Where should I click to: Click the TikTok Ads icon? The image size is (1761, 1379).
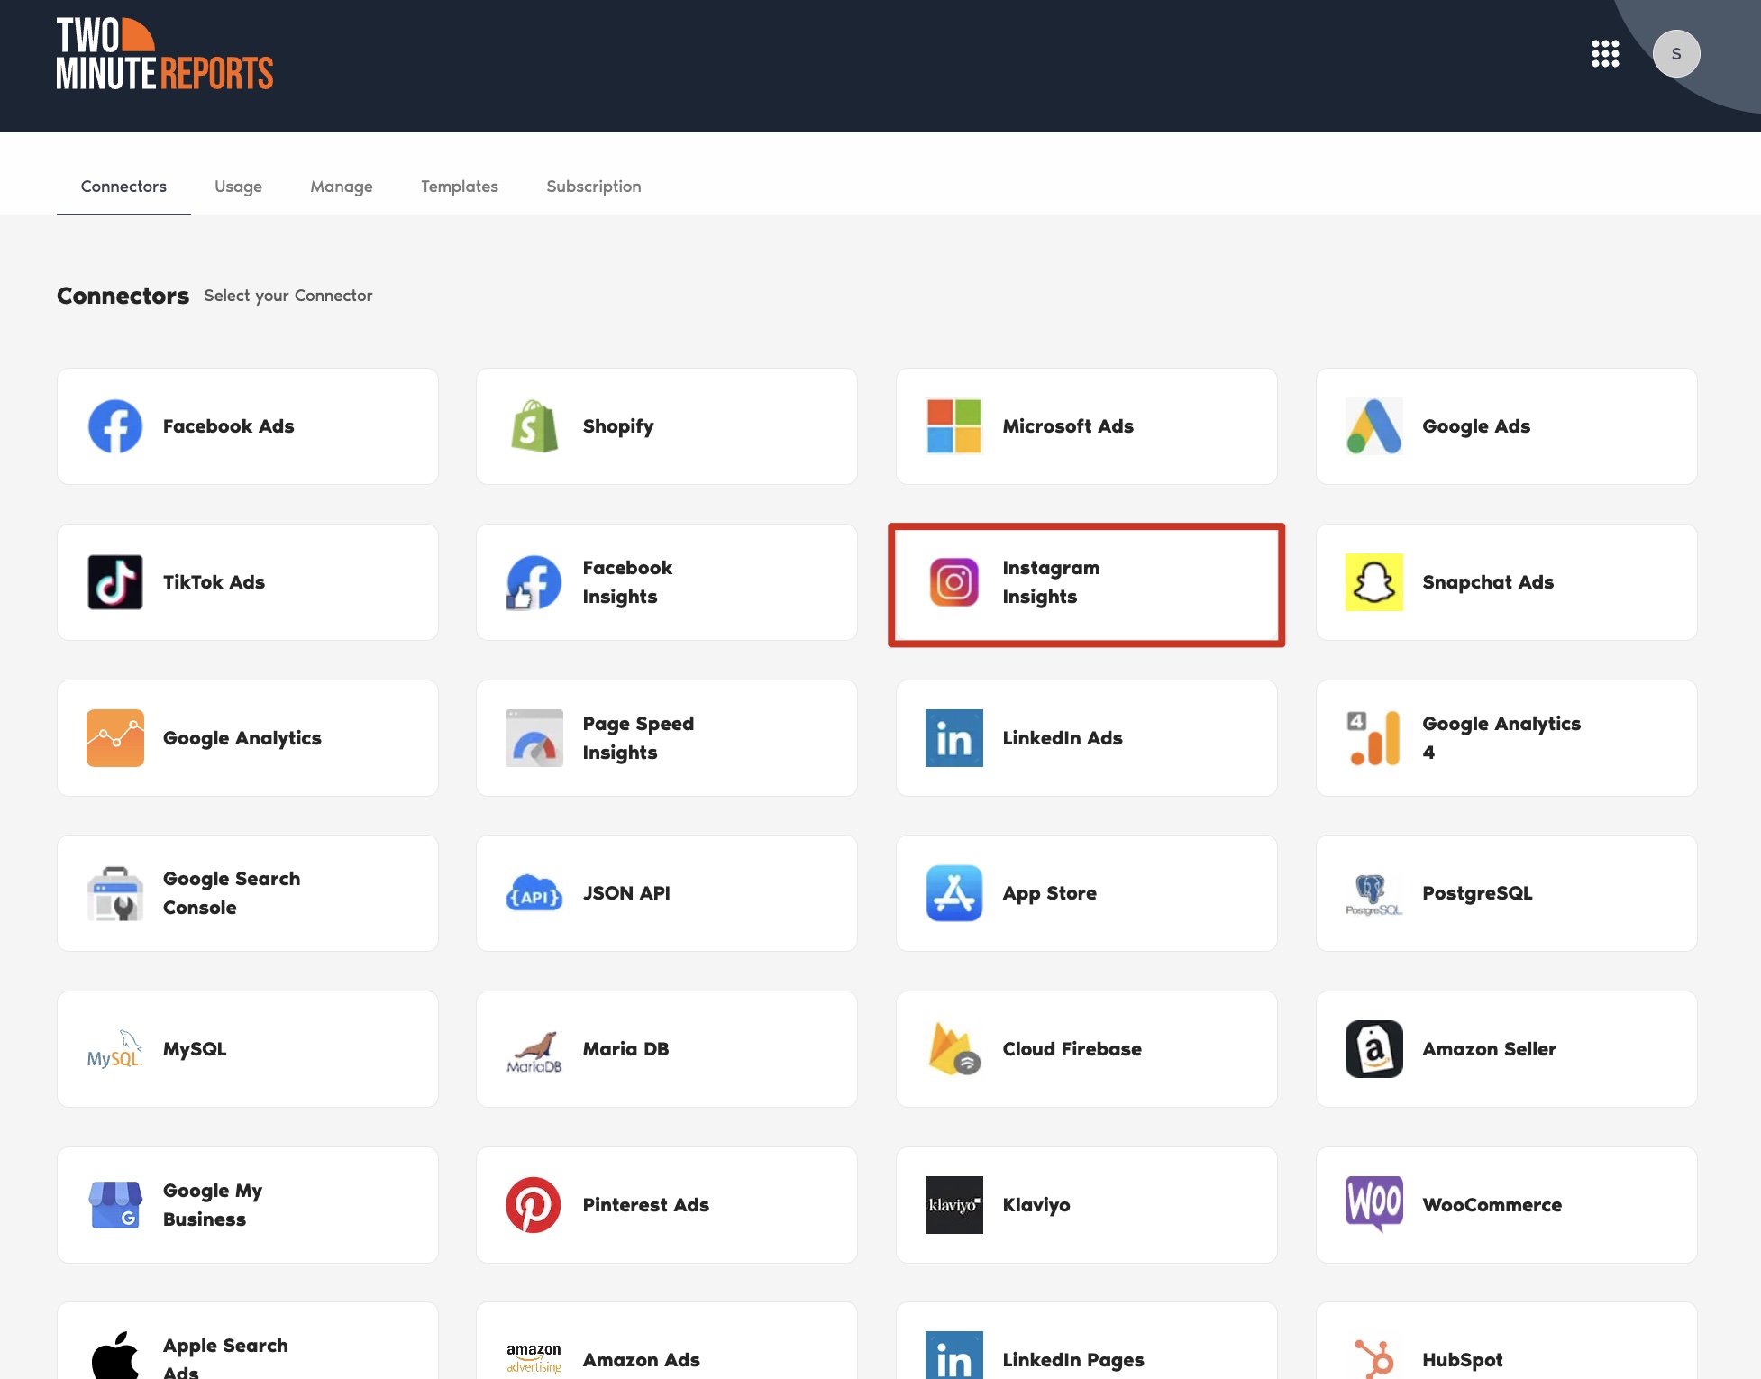pyautogui.click(x=115, y=582)
